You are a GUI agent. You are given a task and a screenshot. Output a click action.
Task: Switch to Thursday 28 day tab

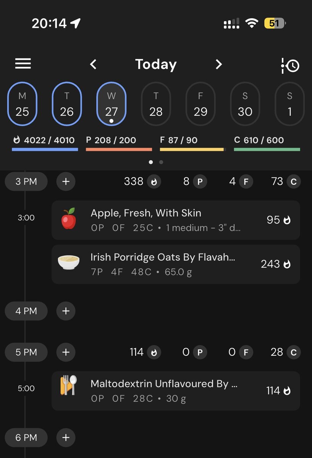coord(156,104)
